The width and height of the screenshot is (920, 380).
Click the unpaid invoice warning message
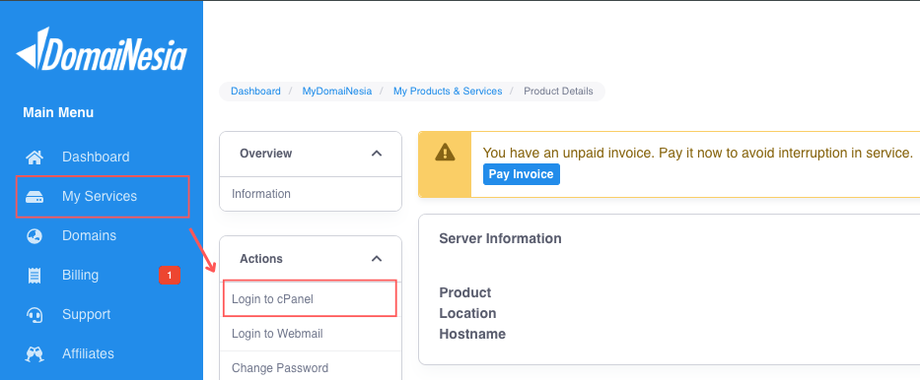click(x=697, y=154)
